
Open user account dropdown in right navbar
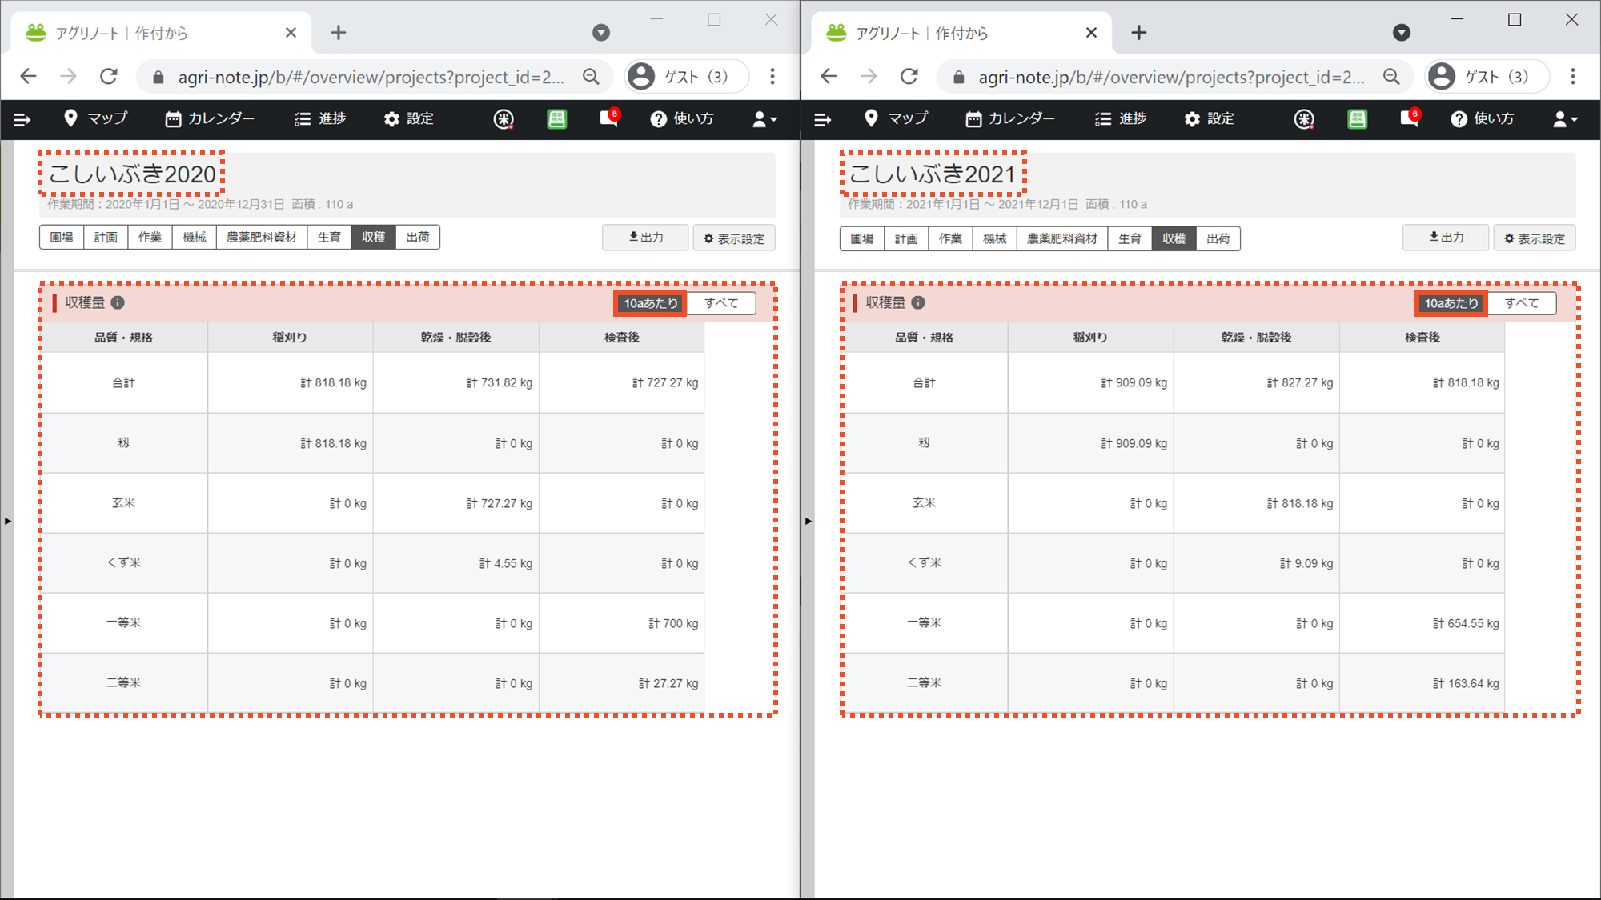click(1564, 119)
